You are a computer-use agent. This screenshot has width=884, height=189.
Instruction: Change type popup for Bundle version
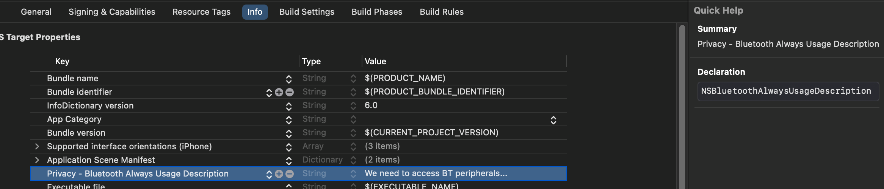click(x=353, y=133)
